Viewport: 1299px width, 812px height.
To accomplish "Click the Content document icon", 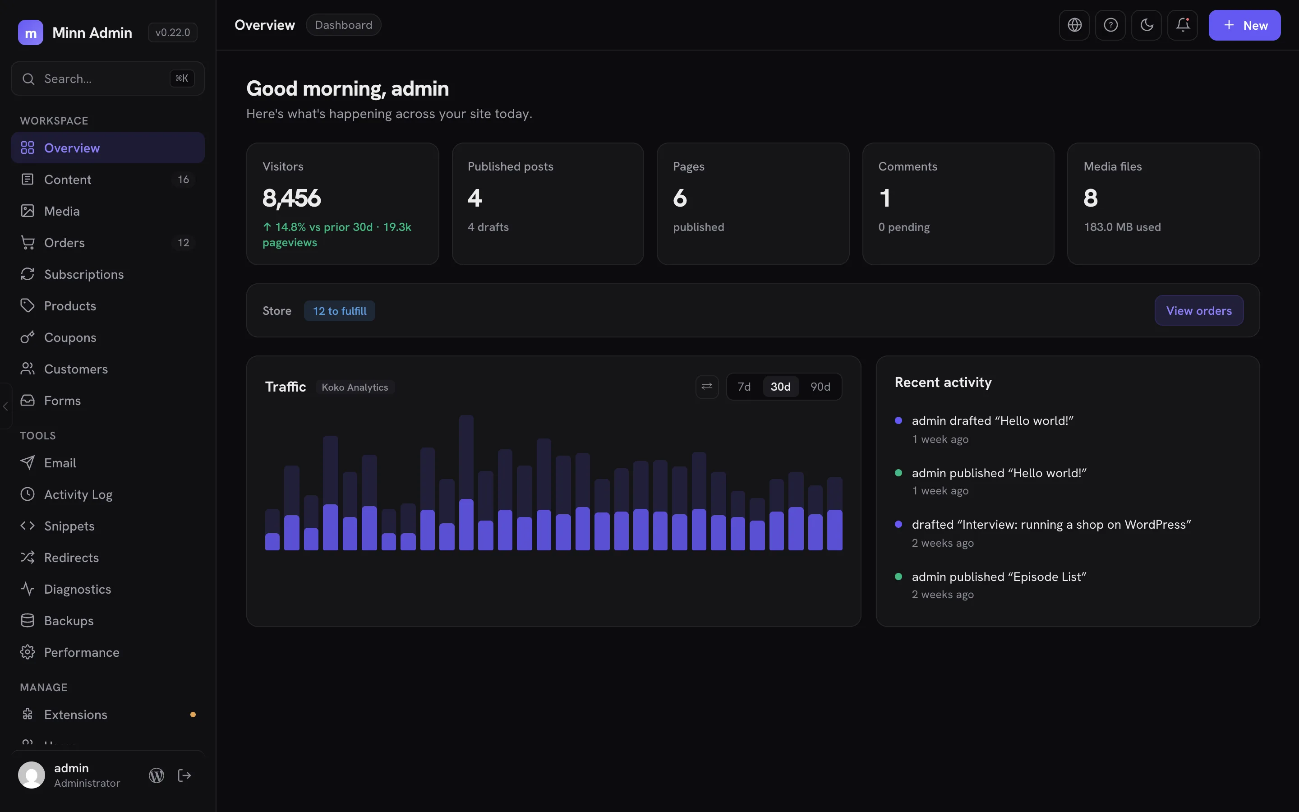I will pyautogui.click(x=28, y=180).
